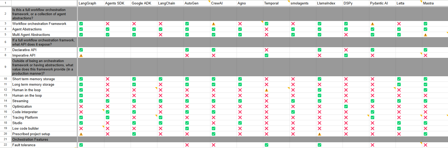This screenshot has width=448, height=148.
Task: Select DSPy's green check in Optimization row
Action: click(x=346, y=106)
